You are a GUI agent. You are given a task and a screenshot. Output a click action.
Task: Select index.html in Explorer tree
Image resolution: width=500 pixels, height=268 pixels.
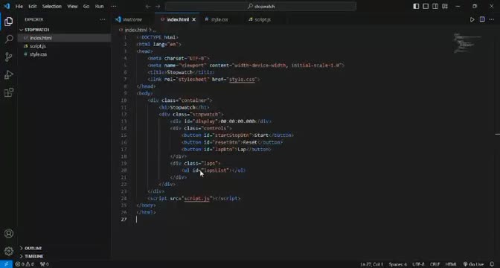[x=40, y=38]
